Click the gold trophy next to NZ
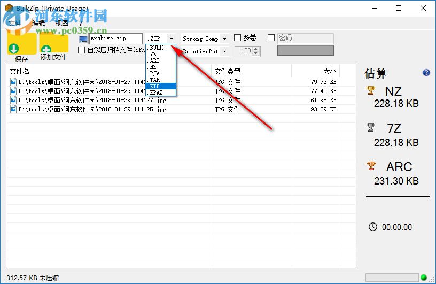Image resolution: width=436 pixels, height=284 pixels. pos(371,90)
